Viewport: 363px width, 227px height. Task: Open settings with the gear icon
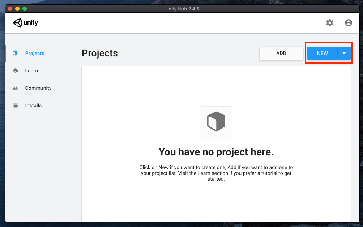[330, 23]
